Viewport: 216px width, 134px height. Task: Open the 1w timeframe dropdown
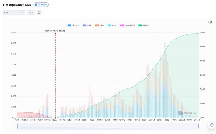click(x=31, y=12)
